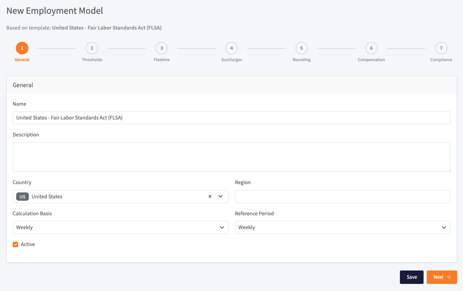463x291 pixels.
Task: Jump to step 7 Compliance circle
Action: 441,48
